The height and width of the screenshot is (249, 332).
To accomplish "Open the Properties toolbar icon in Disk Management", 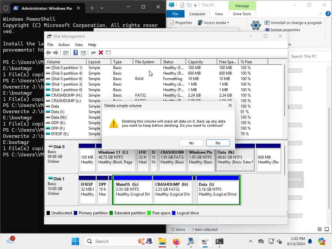I will tap(108, 53).
